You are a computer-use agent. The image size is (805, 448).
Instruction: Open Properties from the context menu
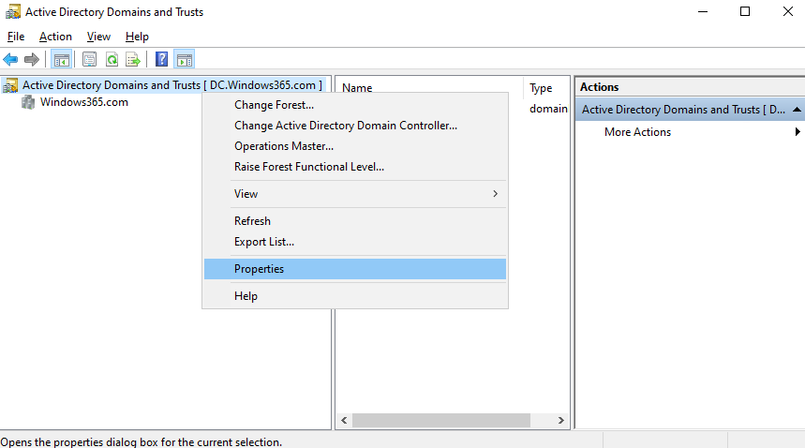click(355, 269)
